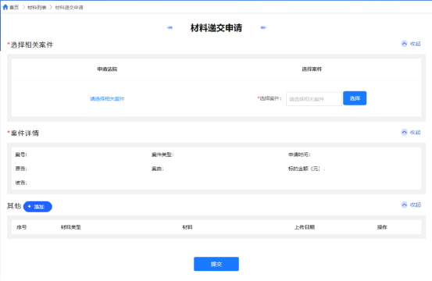Add a material with 添加 button
The height and width of the screenshot is (281, 432).
point(37,207)
